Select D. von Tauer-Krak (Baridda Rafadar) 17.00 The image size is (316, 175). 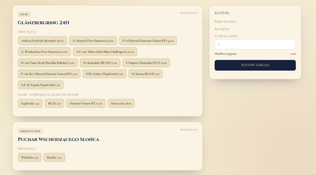click(48, 63)
